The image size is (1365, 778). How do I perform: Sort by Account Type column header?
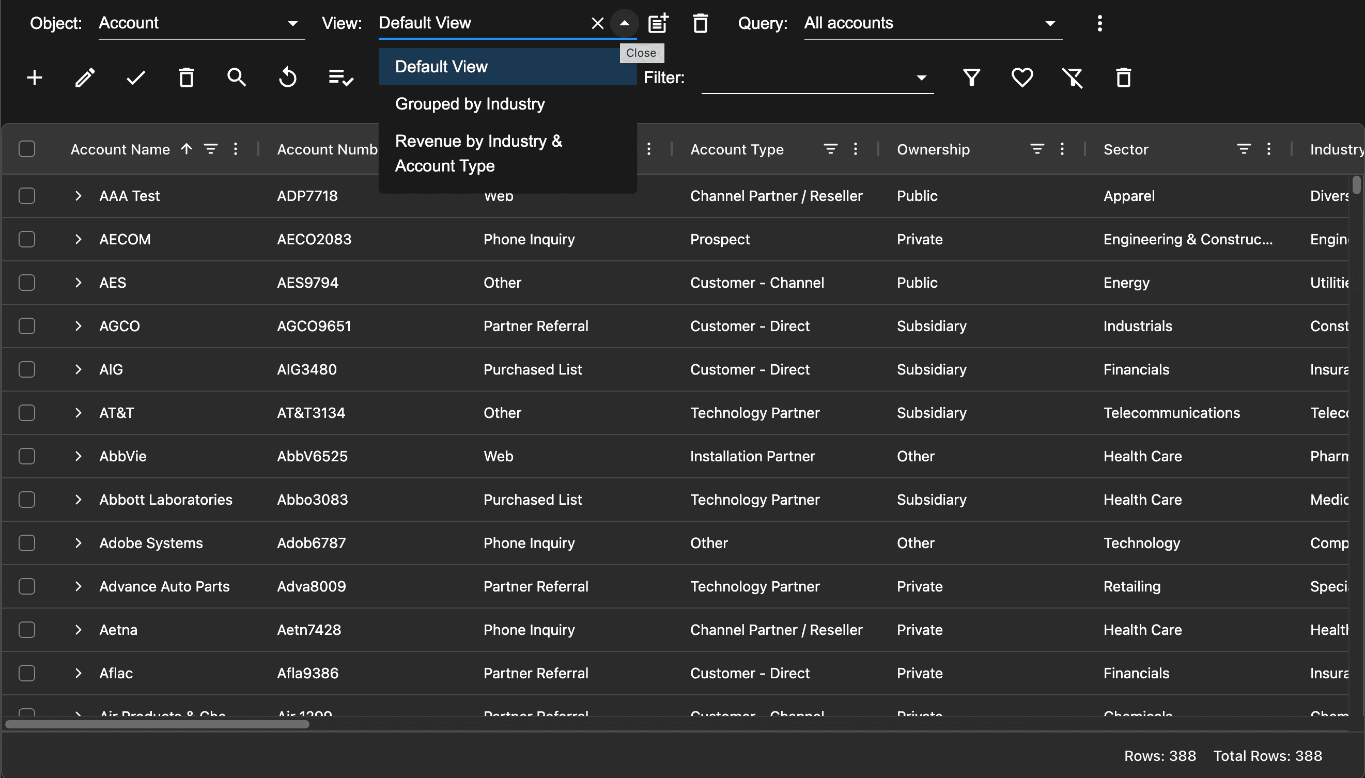736,149
